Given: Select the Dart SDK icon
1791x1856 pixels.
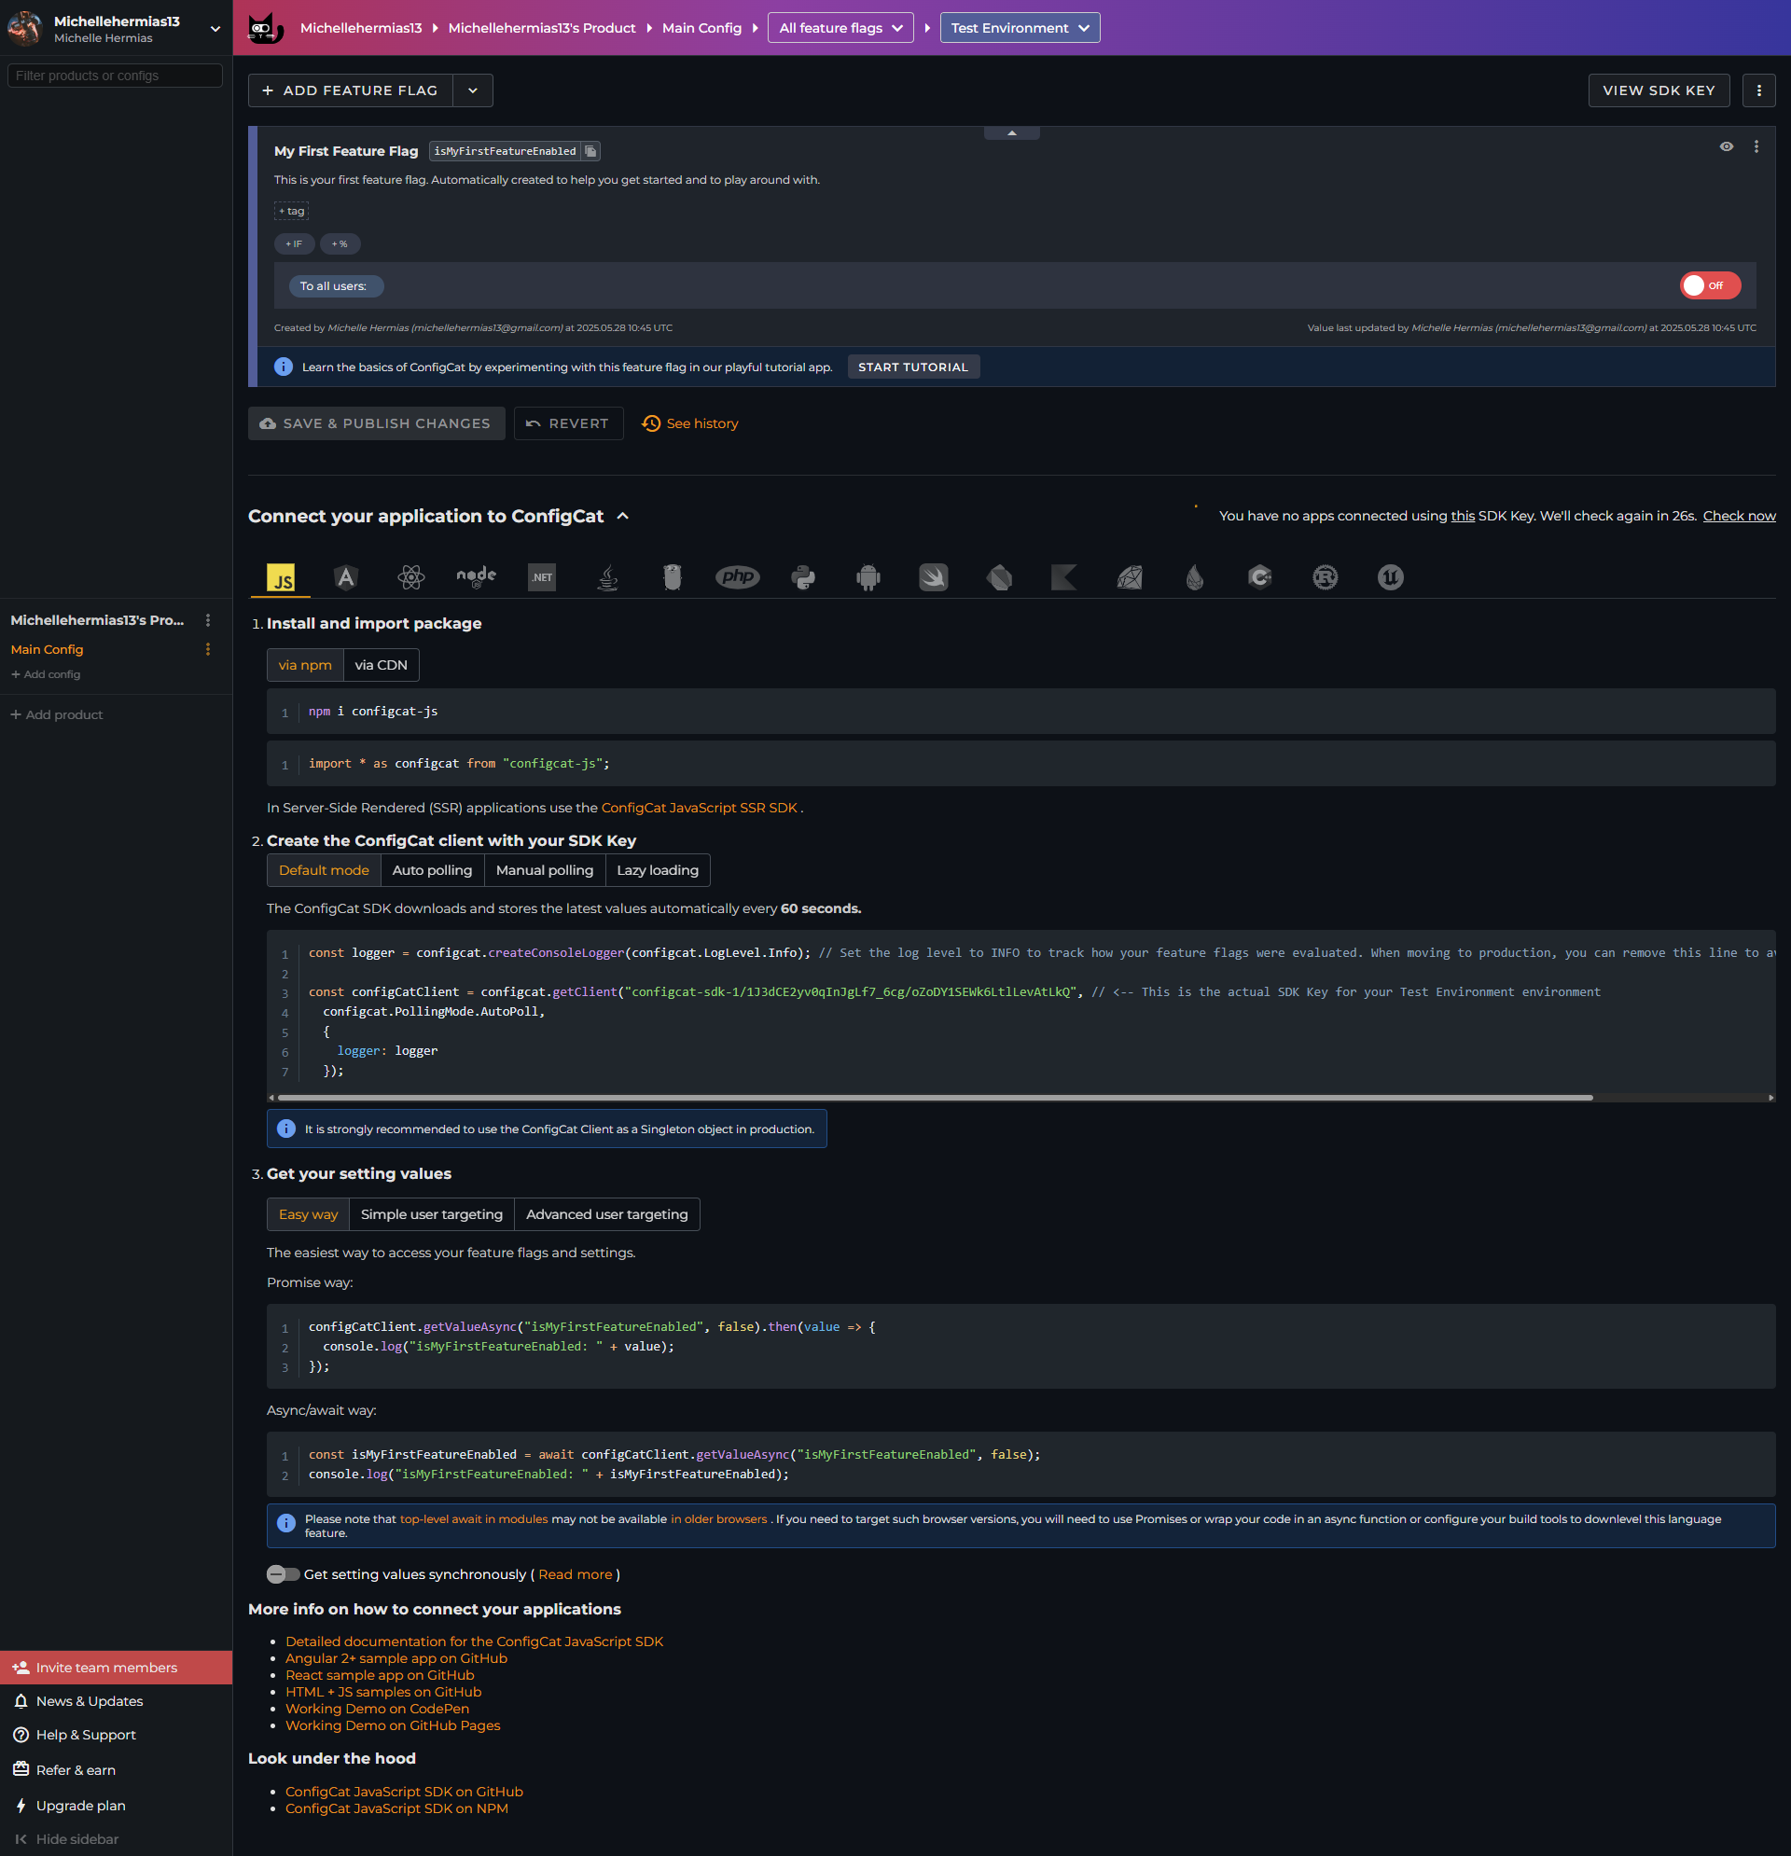Looking at the screenshot, I should click(999, 576).
